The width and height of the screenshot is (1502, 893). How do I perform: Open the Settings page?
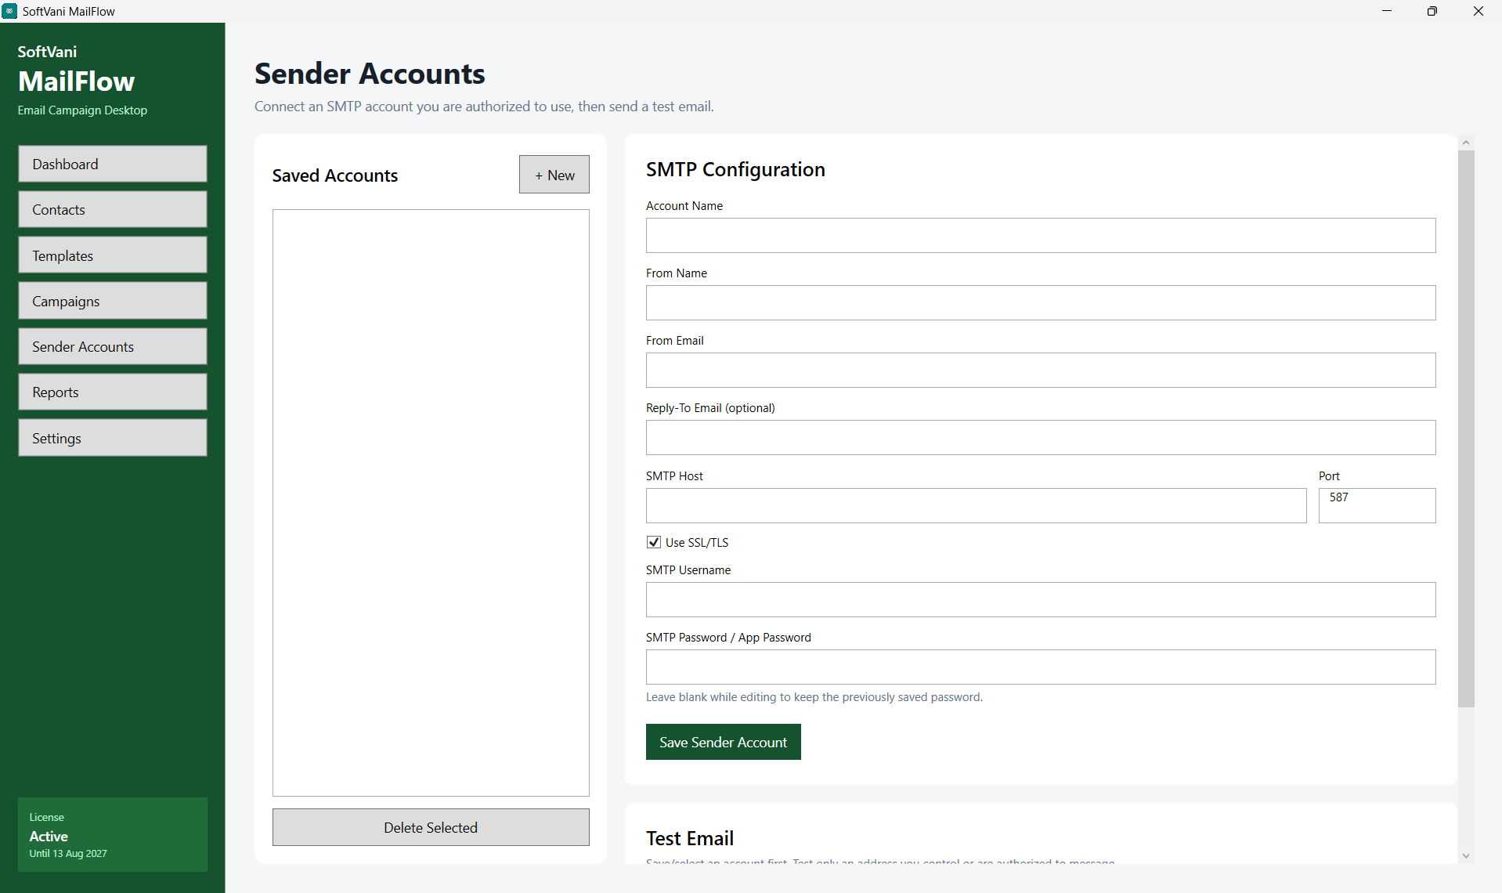(113, 438)
